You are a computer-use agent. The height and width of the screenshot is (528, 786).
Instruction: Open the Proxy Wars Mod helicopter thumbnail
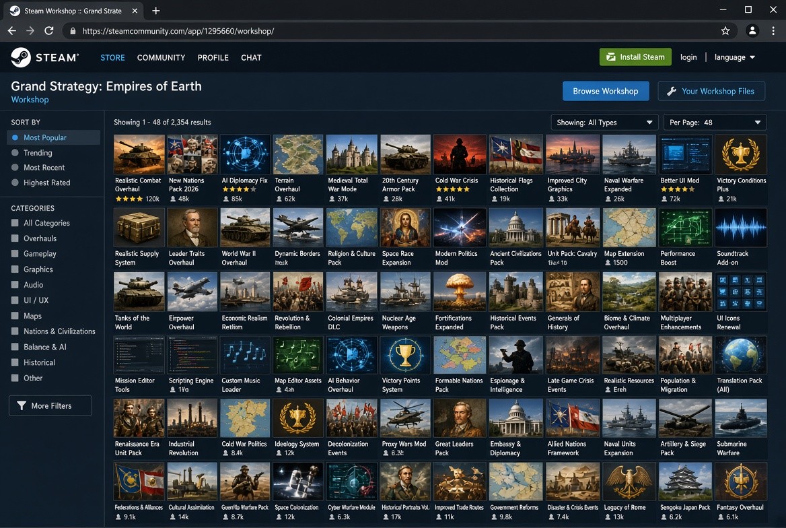(x=405, y=418)
